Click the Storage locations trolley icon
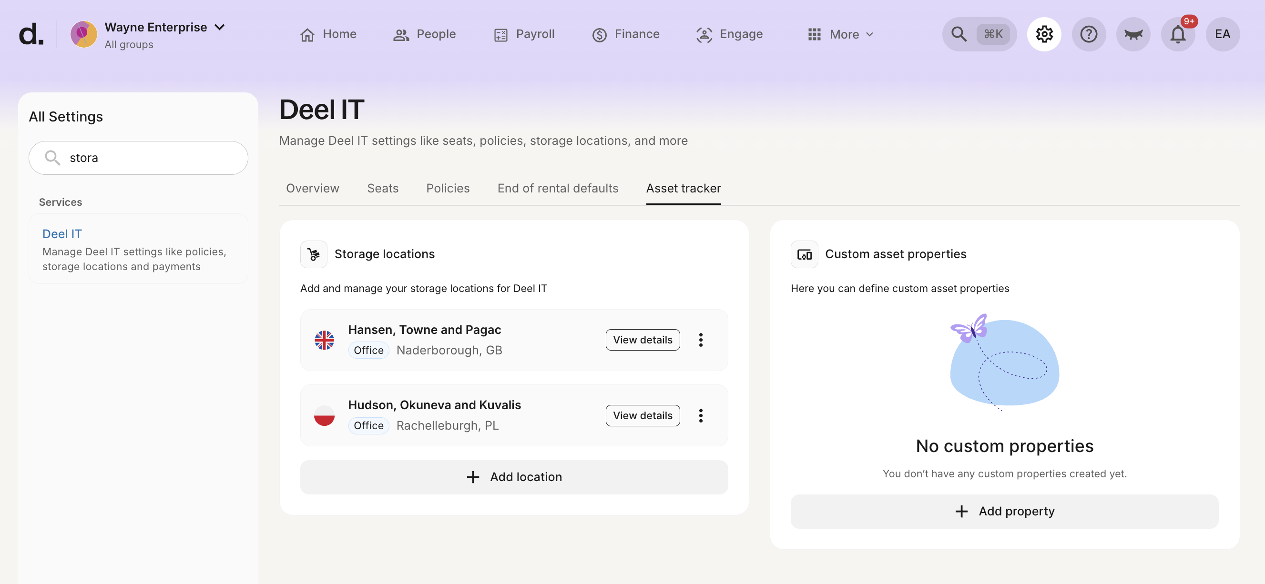 pos(314,254)
